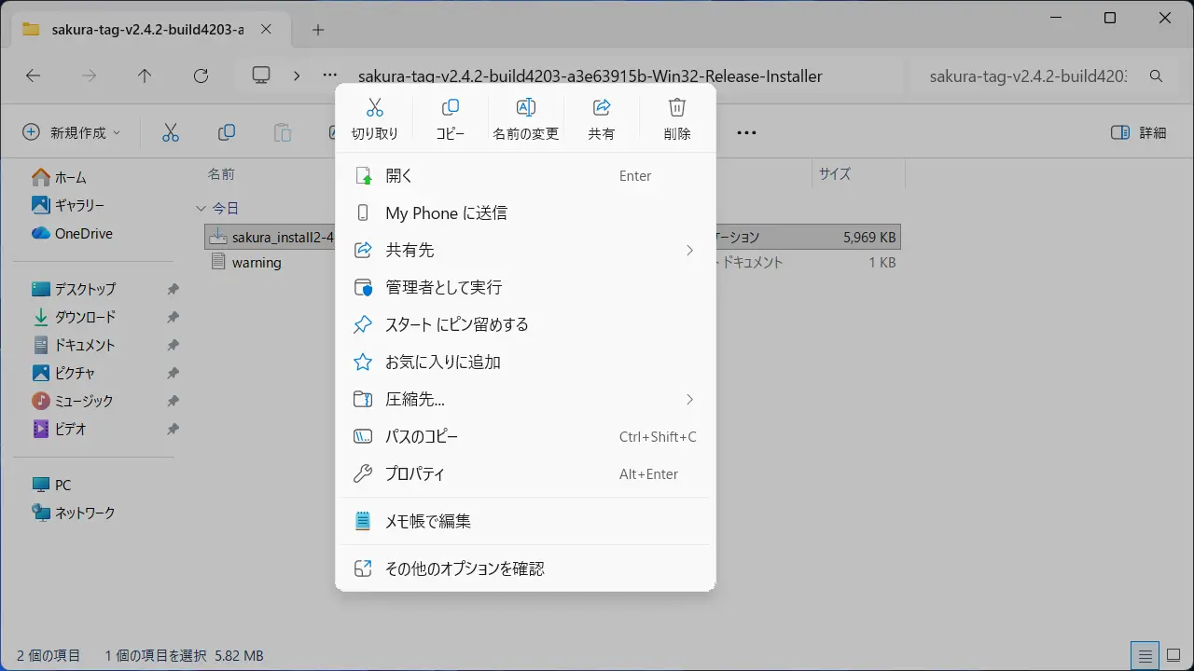This screenshot has height=671, width=1194.
Task: Open ダウンロード in the sidebar
Action: (85, 317)
